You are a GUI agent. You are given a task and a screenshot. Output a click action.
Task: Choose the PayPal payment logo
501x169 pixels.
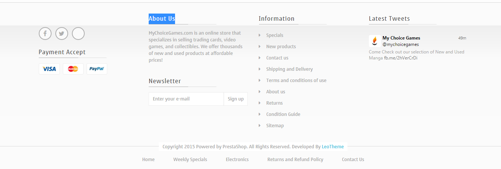pyautogui.click(x=97, y=69)
